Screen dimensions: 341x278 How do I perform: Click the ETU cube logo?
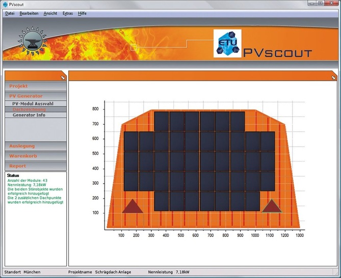pos(227,43)
